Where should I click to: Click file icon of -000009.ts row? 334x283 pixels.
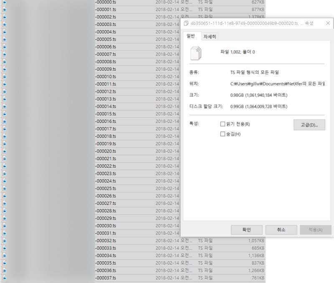coord(4,69)
